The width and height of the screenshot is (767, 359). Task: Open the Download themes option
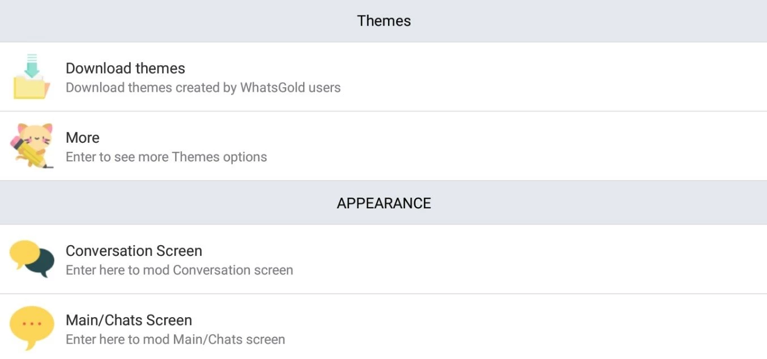[x=126, y=69]
